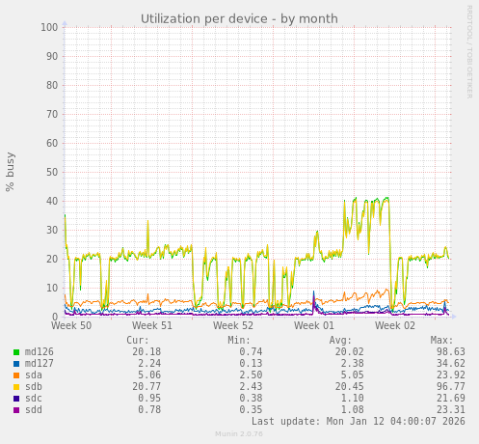Click the 'Max:' column header

(x=441, y=341)
